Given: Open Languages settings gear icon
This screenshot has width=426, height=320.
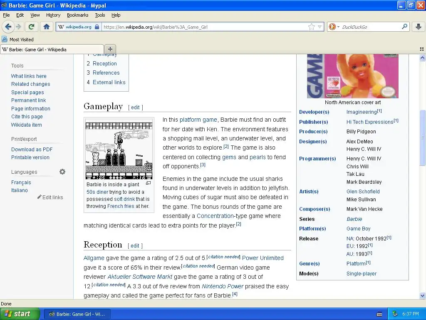Looking at the screenshot, I should [x=62, y=172].
